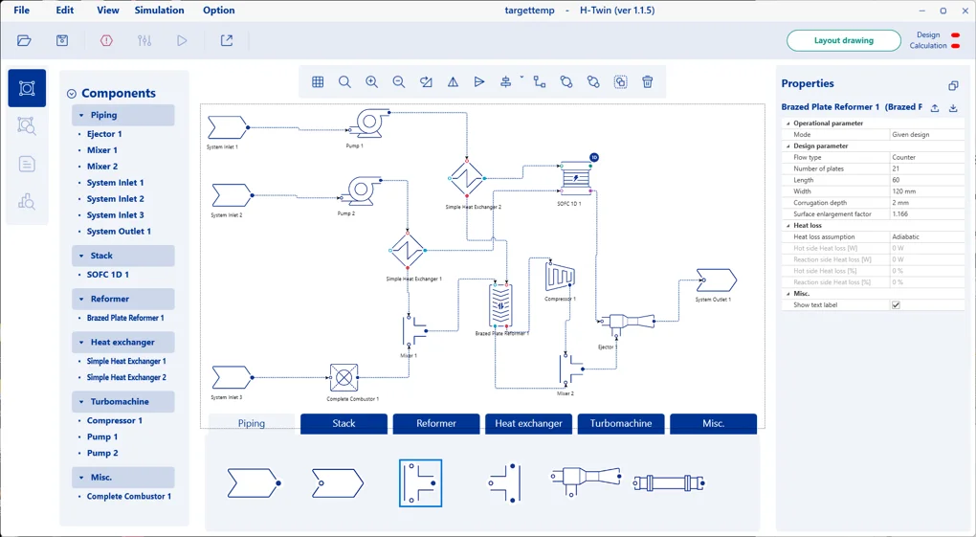Image resolution: width=976 pixels, height=537 pixels.
Task: Click the save disk icon
Action: tap(62, 40)
